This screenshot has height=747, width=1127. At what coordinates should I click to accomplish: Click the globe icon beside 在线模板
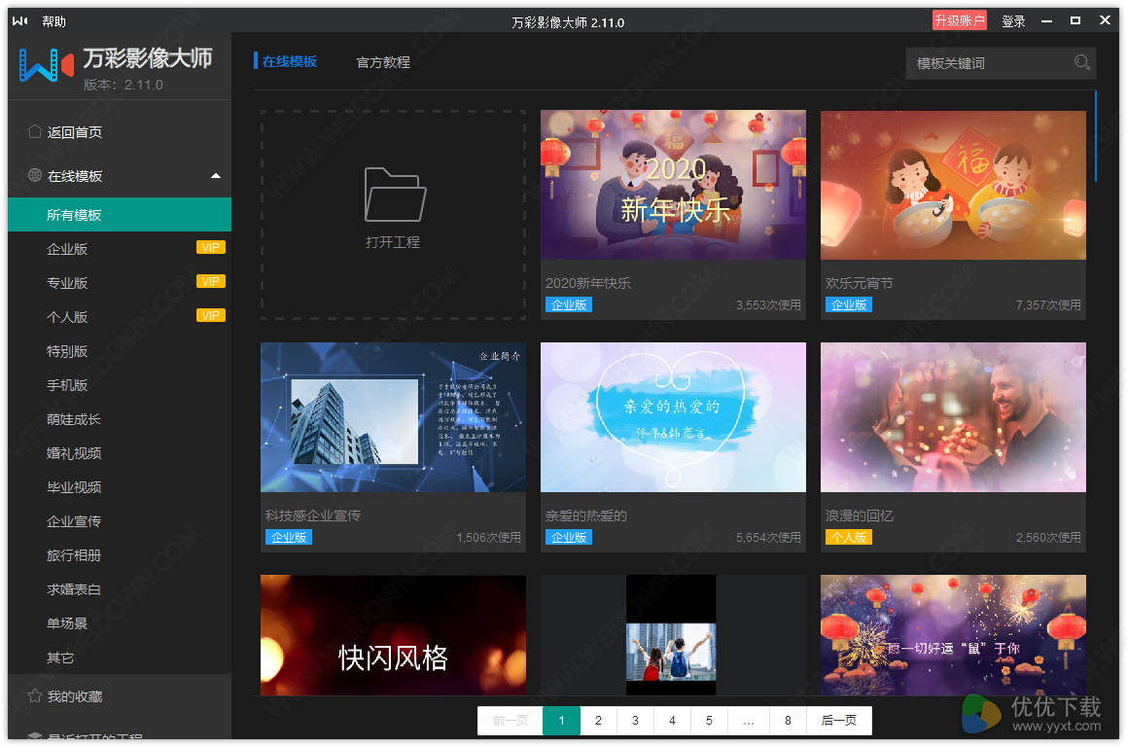coord(34,175)
